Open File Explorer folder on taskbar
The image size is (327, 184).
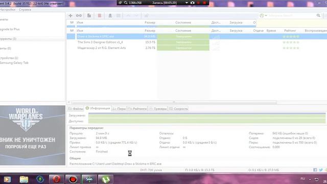24,179
